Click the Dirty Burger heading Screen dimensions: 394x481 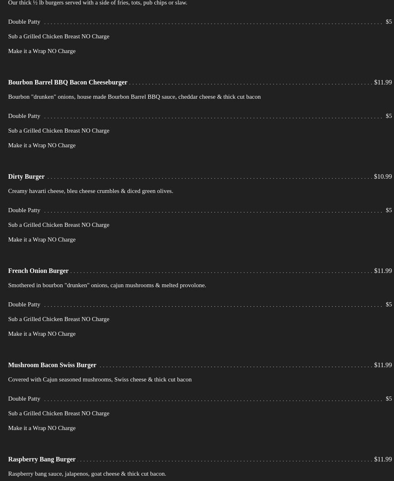pos(27,176)
